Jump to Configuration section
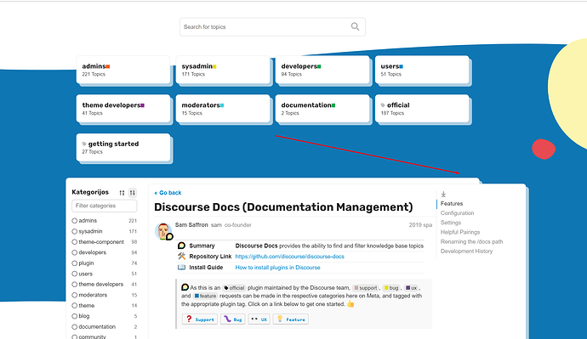Screen dimensions: 587x339 (457, 213)
